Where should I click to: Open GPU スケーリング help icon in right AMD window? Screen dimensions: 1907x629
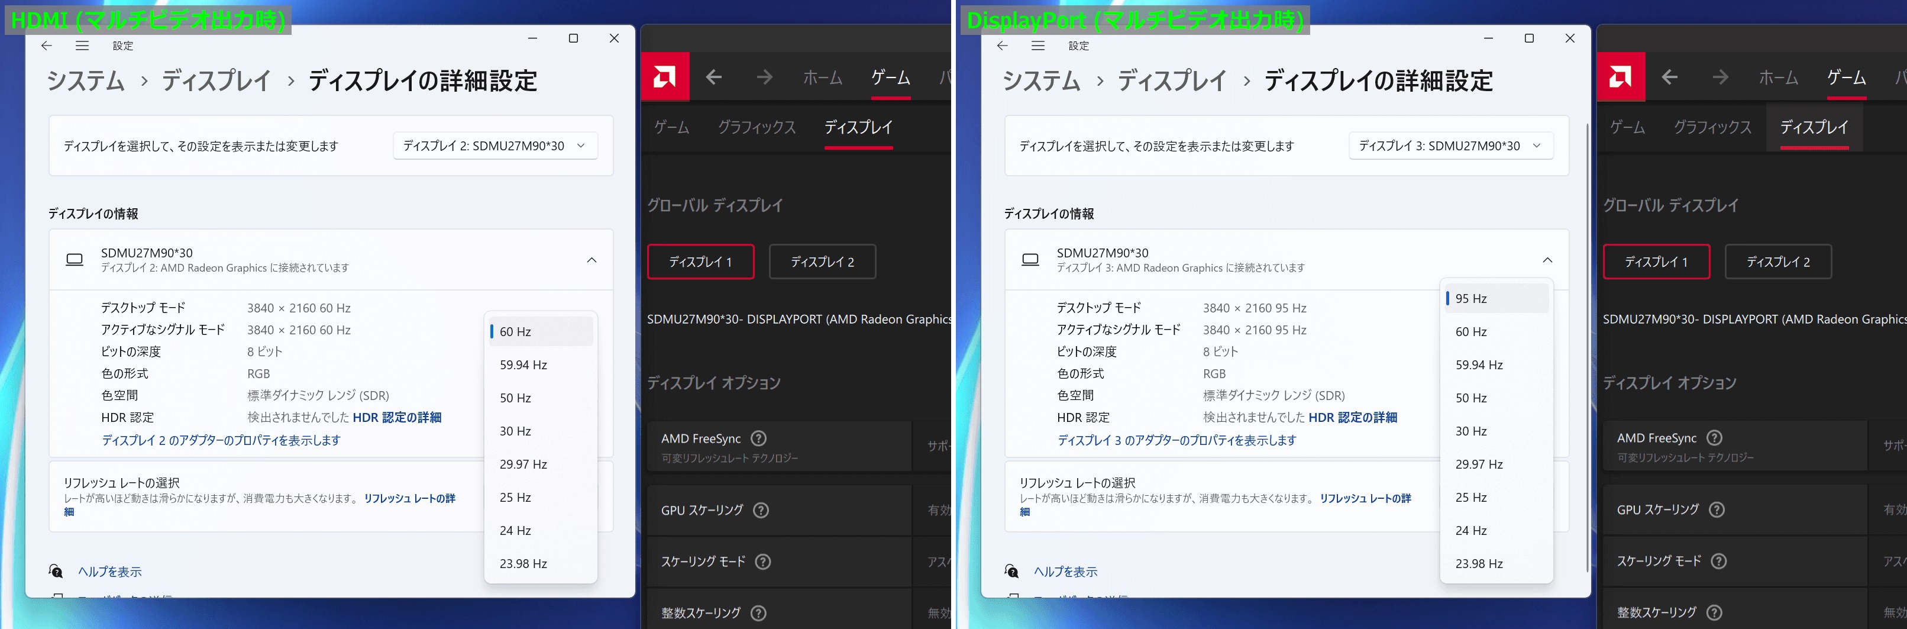(x=1717, y=509)
